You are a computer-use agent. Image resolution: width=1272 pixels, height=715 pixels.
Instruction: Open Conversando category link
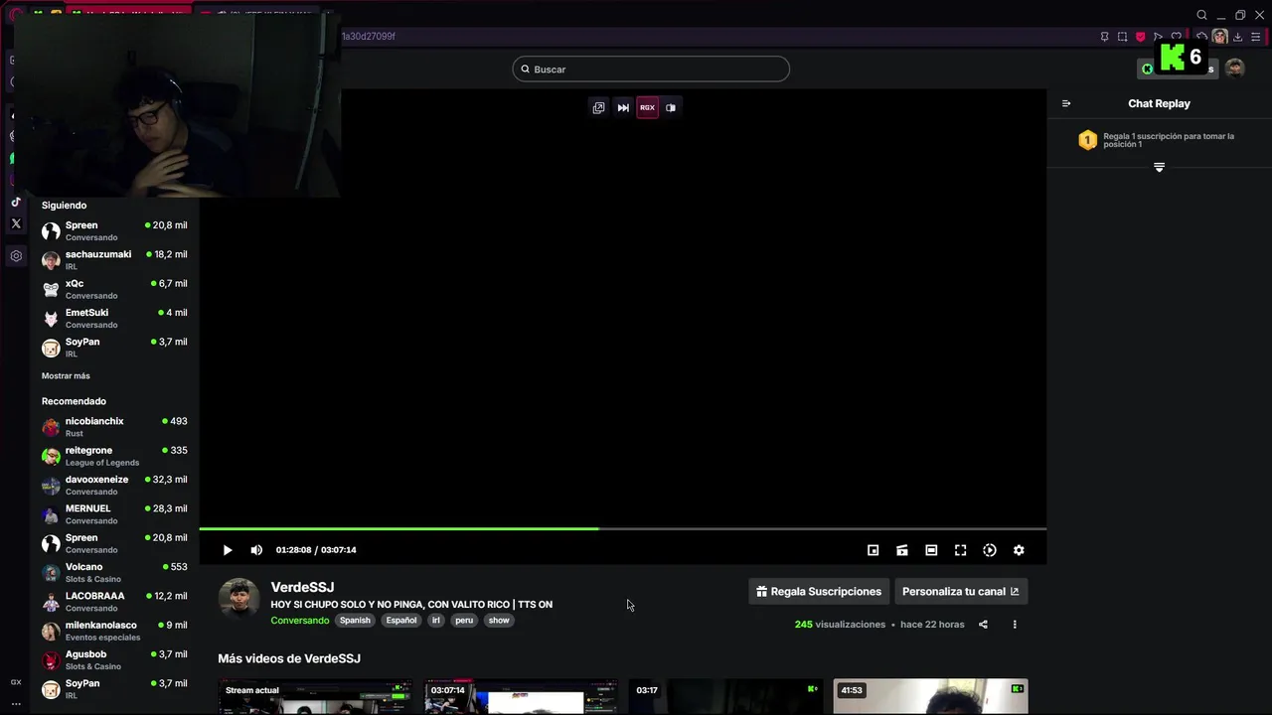(300, 620)
